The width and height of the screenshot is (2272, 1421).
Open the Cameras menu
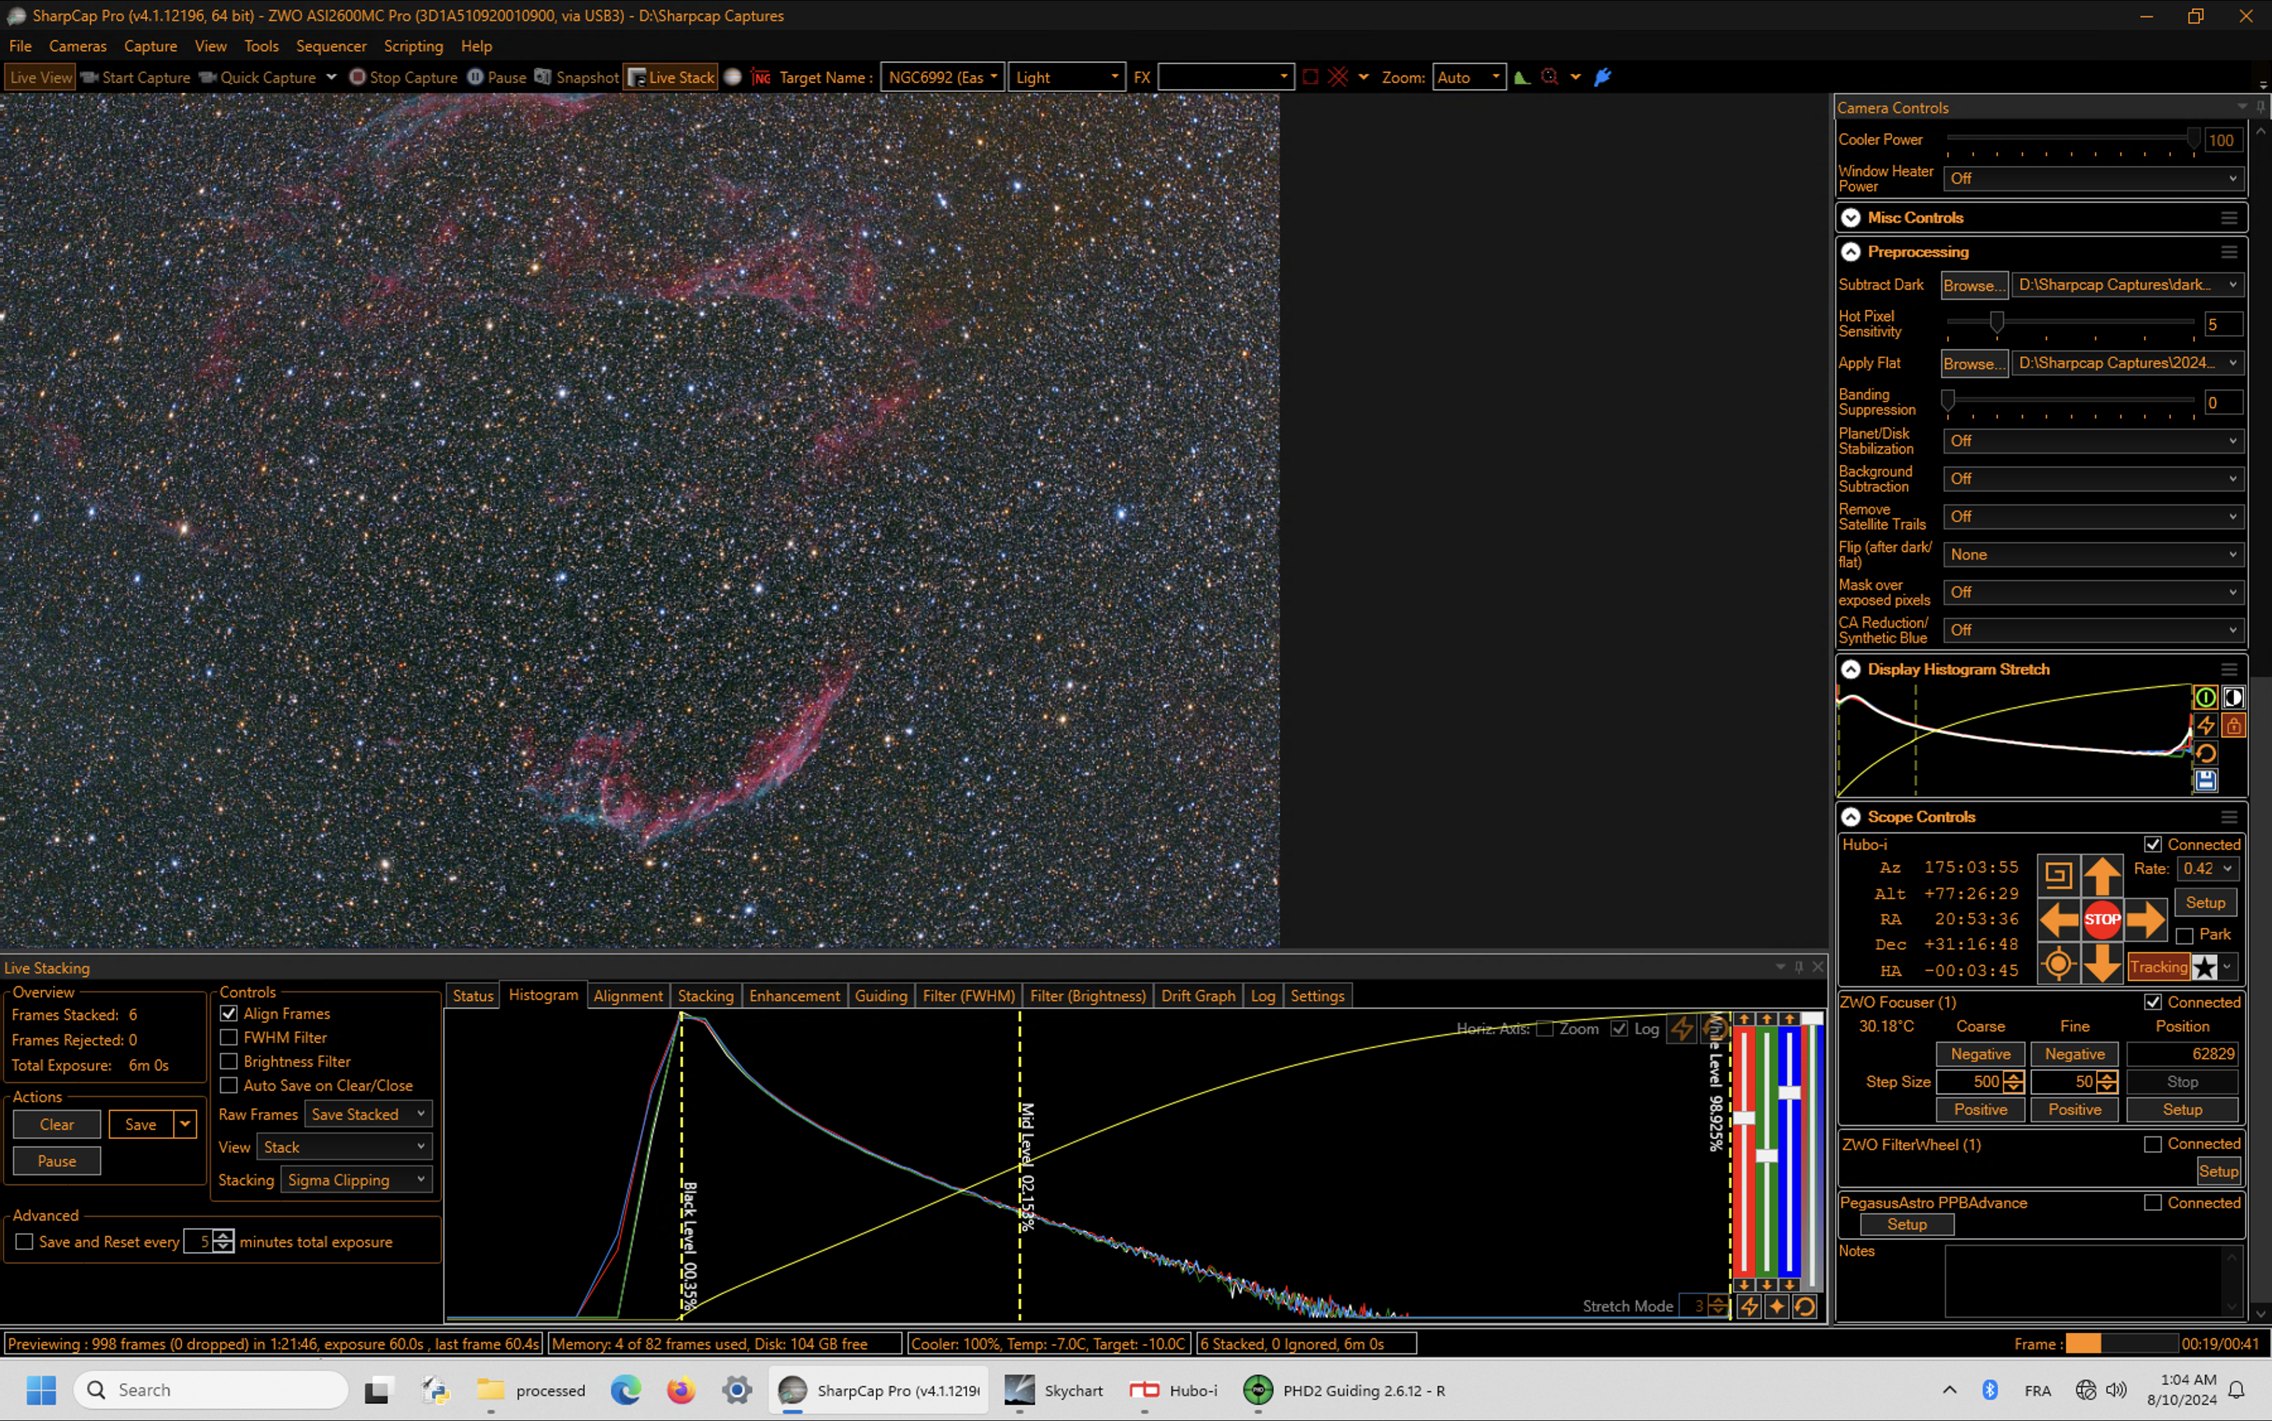[x=77, y=46]
